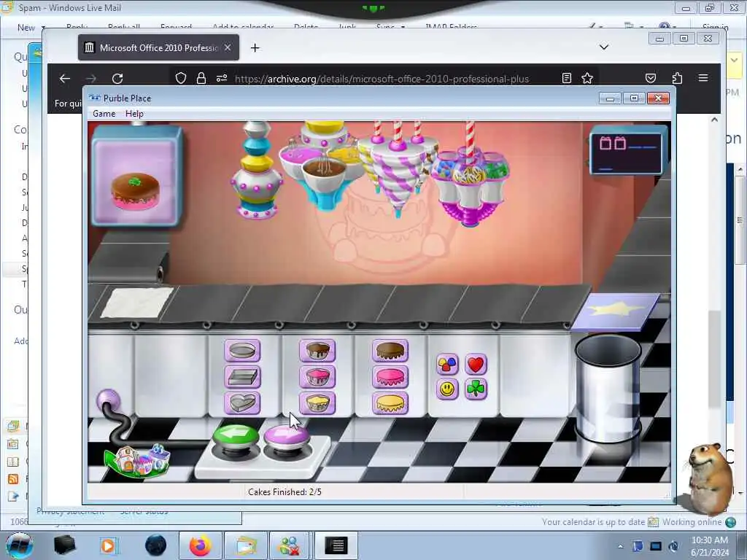Screen dimensions: 747x560
Task: Click the taskbar clock showing 10:30 AM
Action: (x=710, y=546)
